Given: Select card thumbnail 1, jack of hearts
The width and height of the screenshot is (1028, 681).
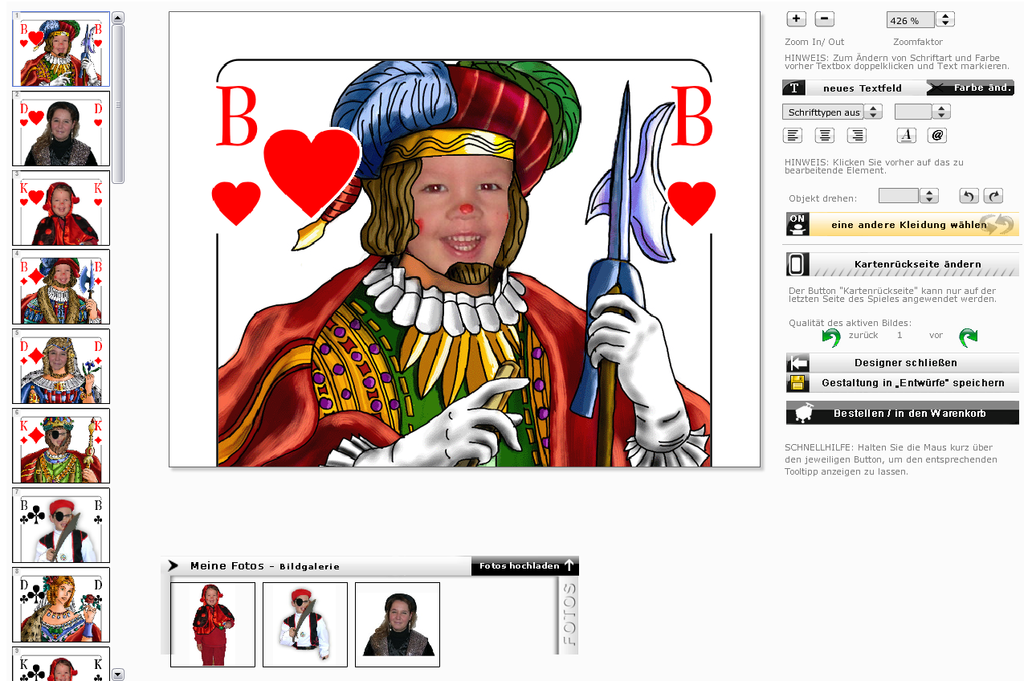Looking at the screenshot, I should (x=61, y=49).
